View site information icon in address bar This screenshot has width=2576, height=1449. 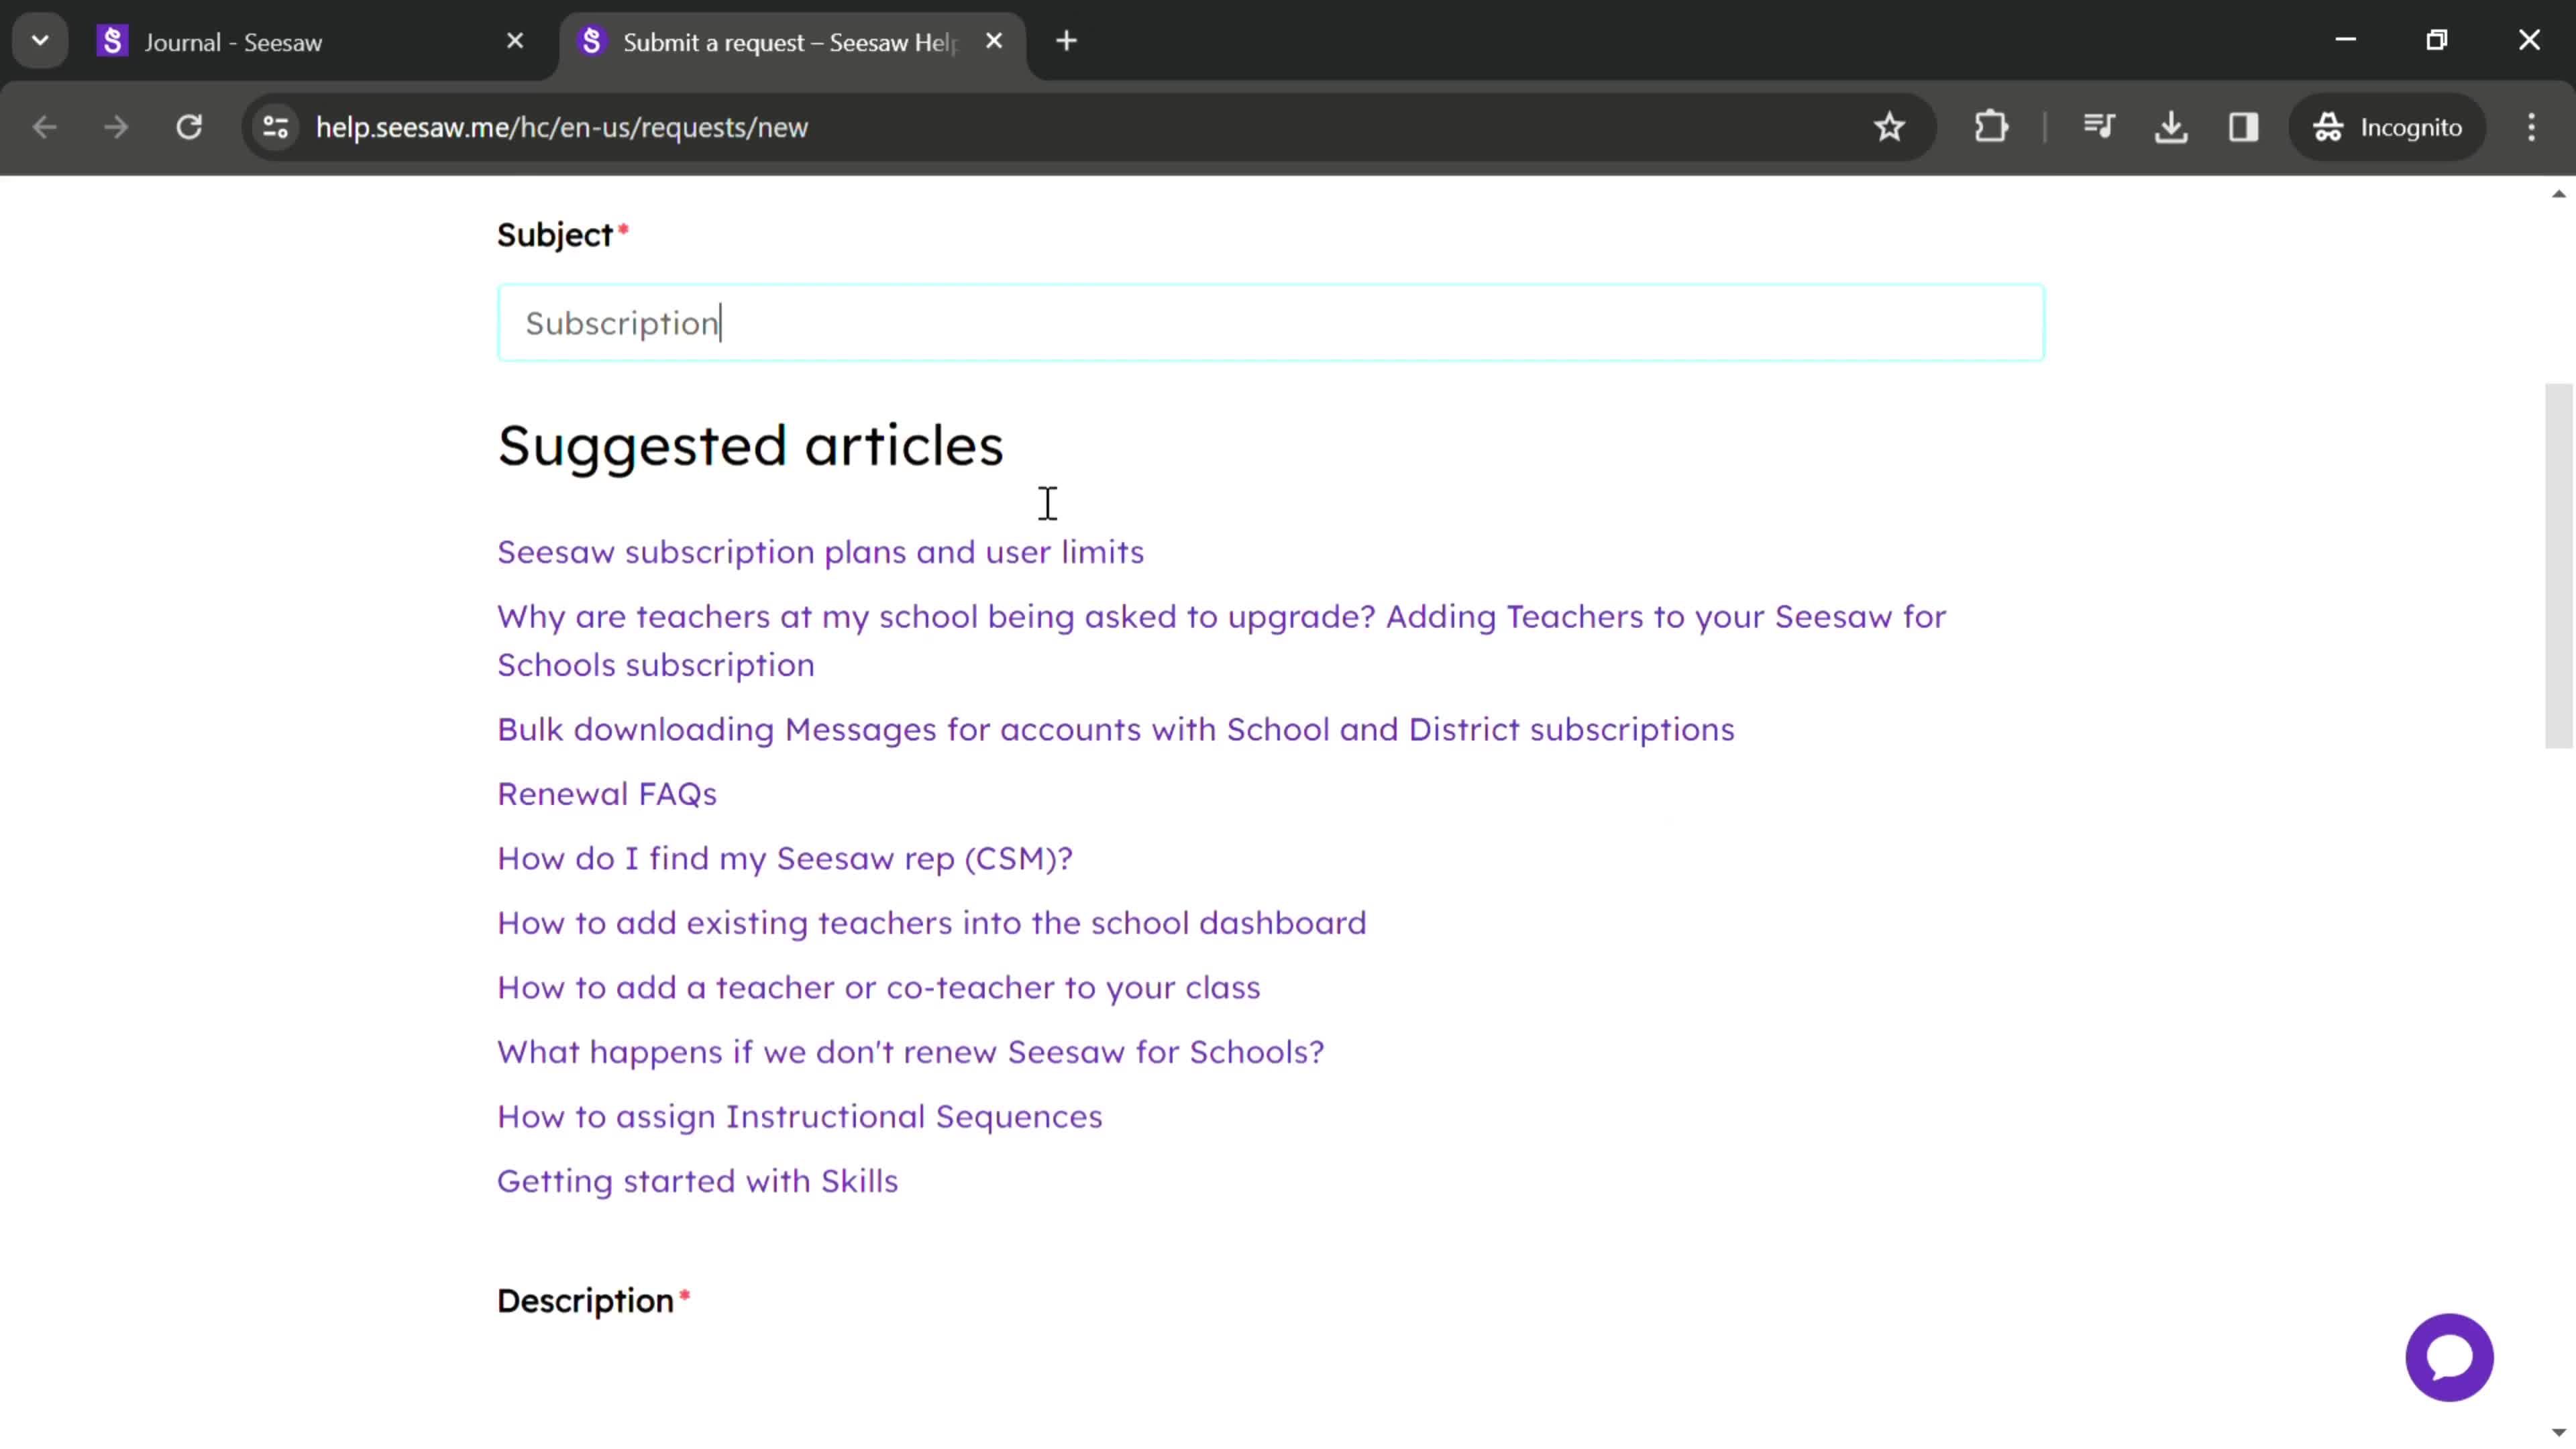click(275, 127)
